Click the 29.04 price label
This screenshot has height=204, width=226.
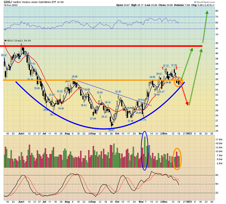coord(129,108)
